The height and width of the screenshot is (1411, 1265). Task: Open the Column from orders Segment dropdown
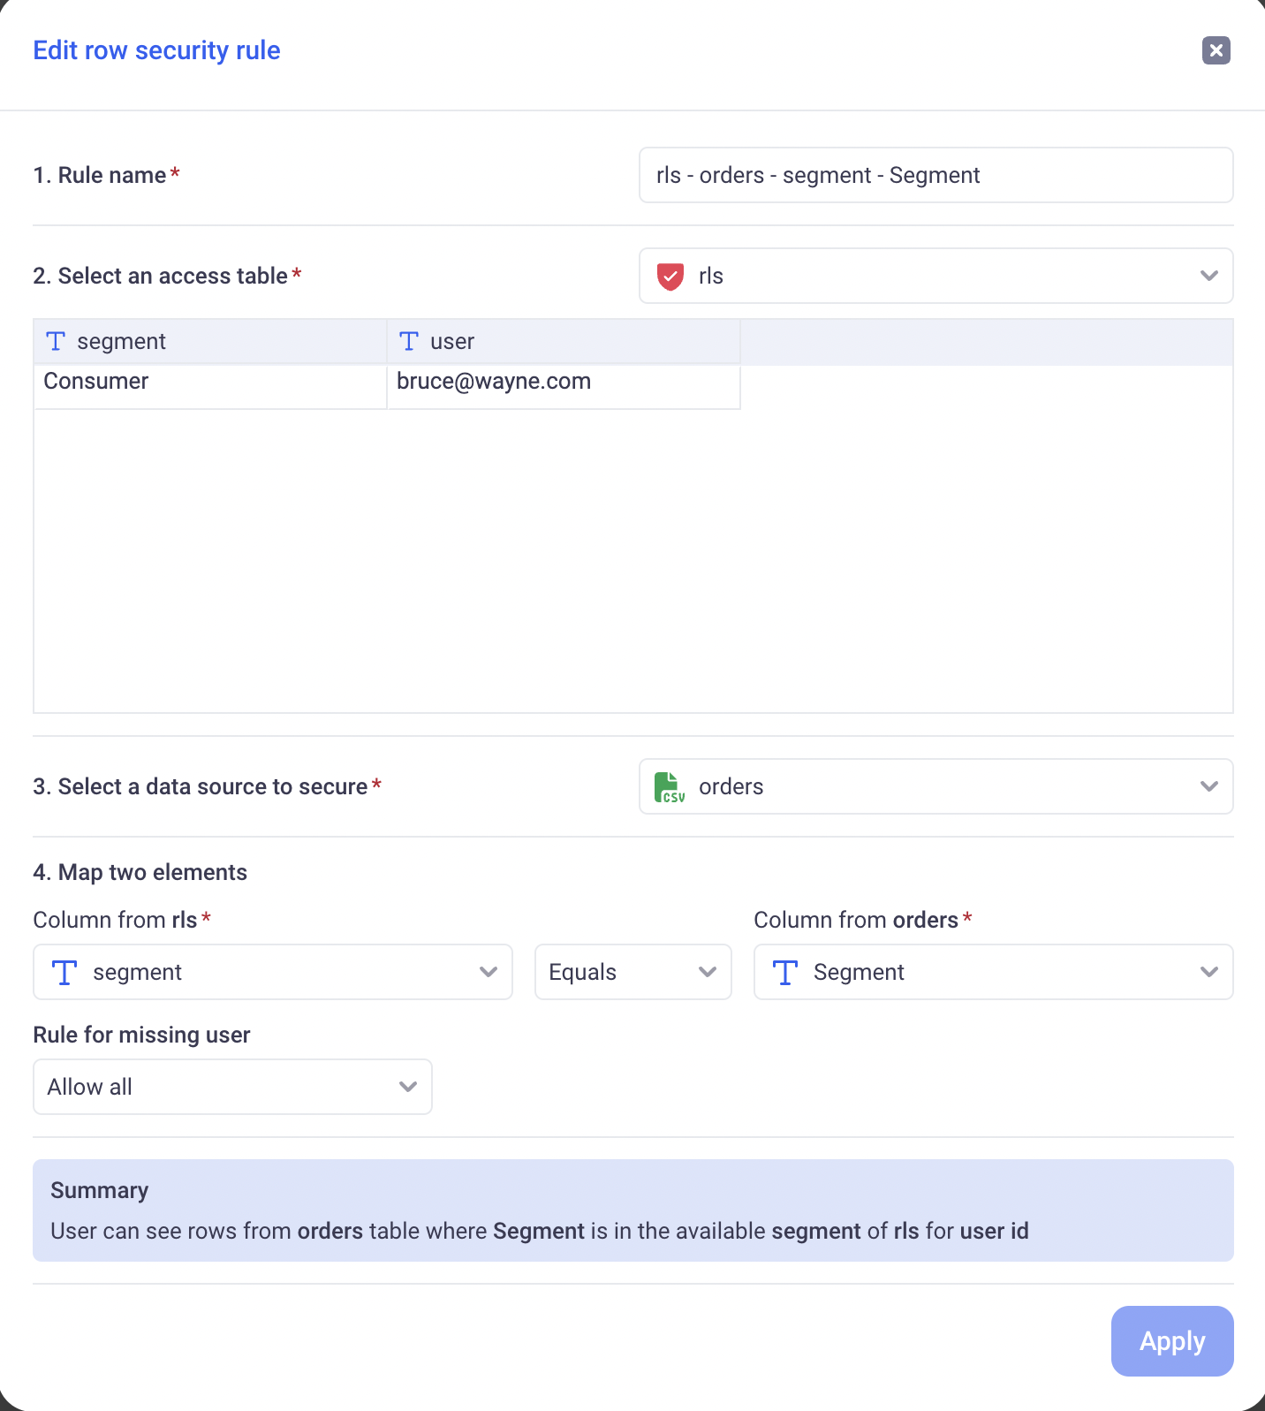click(993, 972)
